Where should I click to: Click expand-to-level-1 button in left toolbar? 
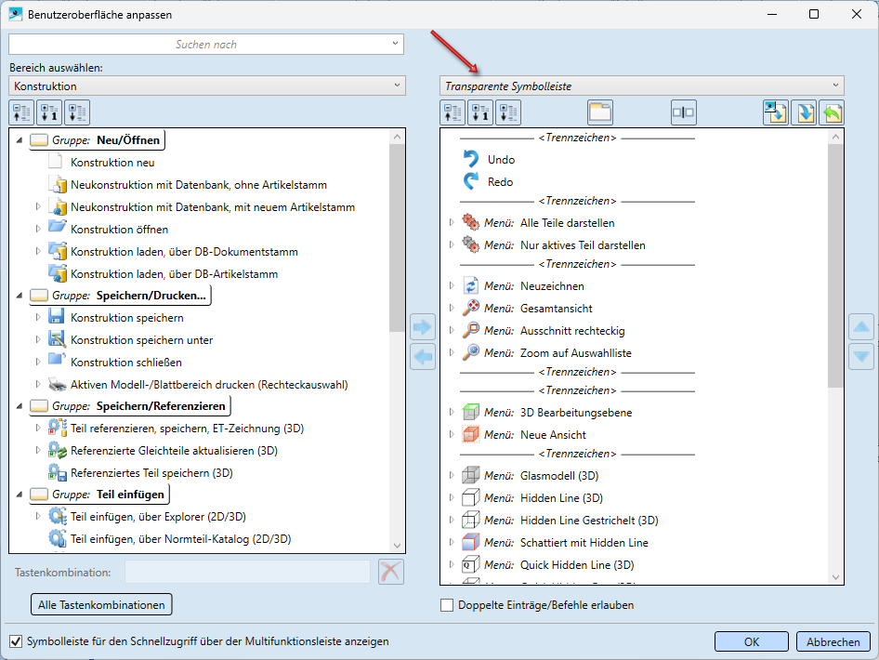click(x=49, y=112)
